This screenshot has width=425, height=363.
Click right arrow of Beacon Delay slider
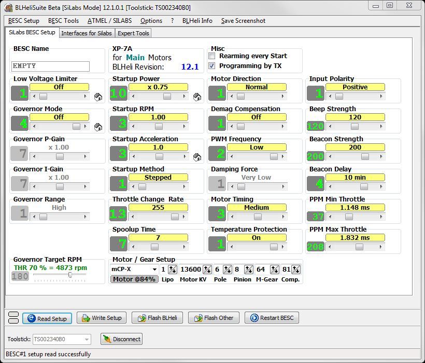pos(381,187)
